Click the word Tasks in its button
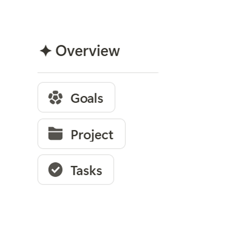 (x=86, y=171)
